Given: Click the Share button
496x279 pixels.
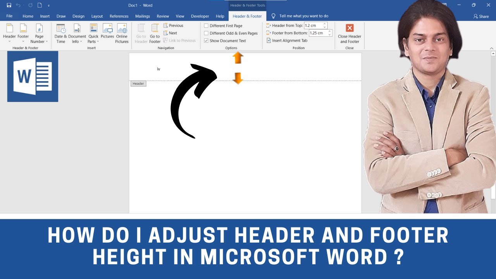Looking at the screenshot, I should pyautogui.click(x=481, y=16).
